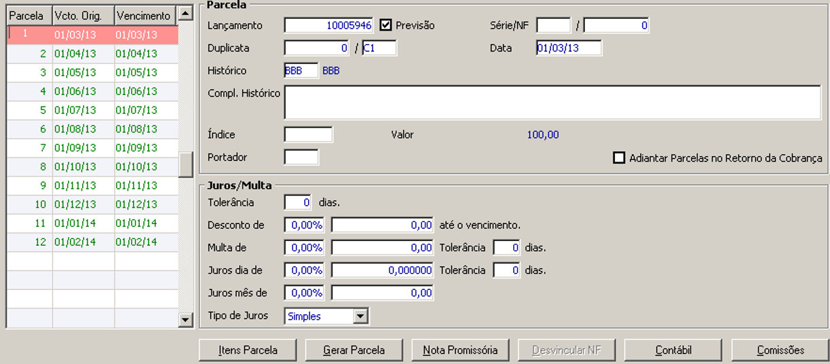Select parcela row 12

click(x=92, y=242)
